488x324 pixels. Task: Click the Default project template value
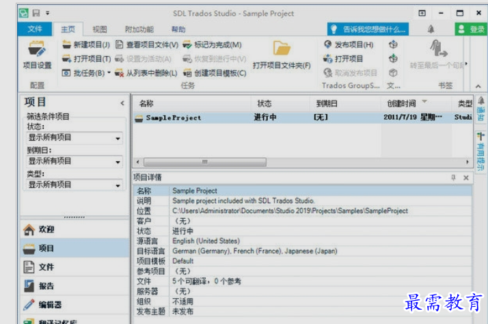(x=183, y=261)
